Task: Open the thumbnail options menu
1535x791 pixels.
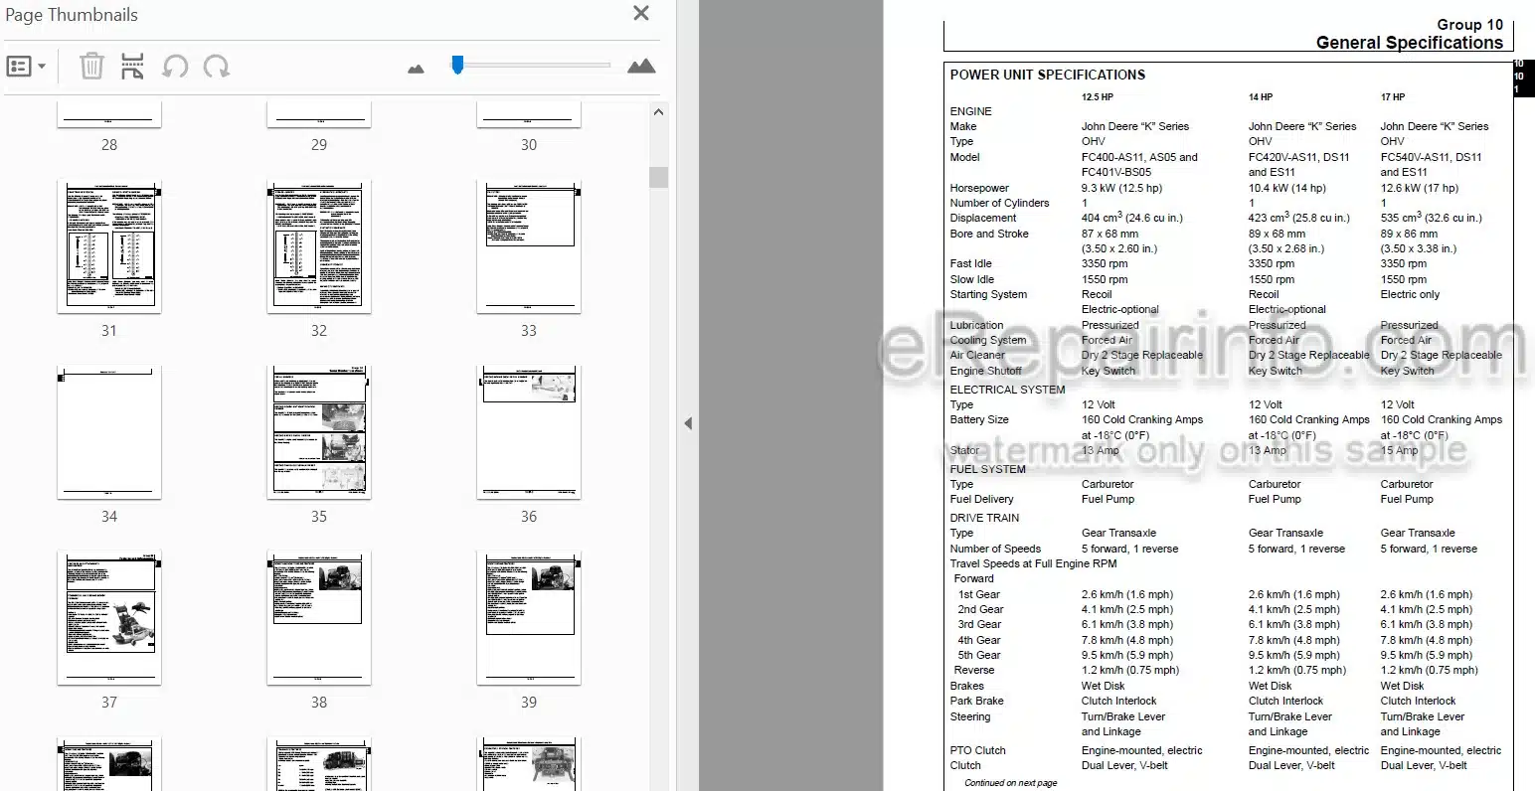Action: coord(26,67)
